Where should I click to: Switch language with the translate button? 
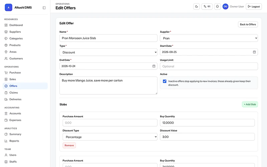[x=207, y=7]
